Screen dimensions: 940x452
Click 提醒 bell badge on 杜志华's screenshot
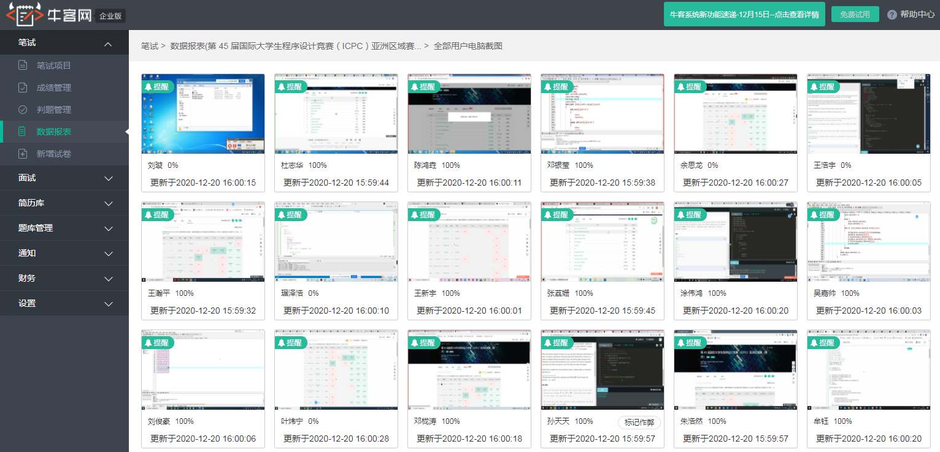coord(291,87)
